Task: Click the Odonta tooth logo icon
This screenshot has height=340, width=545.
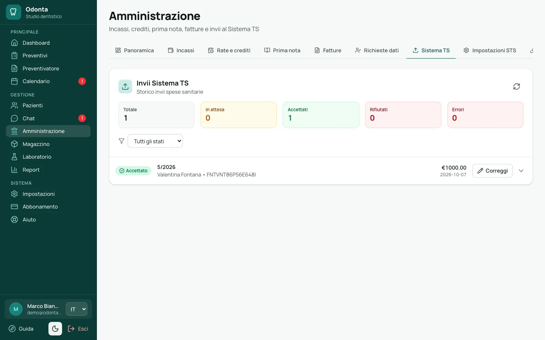Action: pos(13,12)
